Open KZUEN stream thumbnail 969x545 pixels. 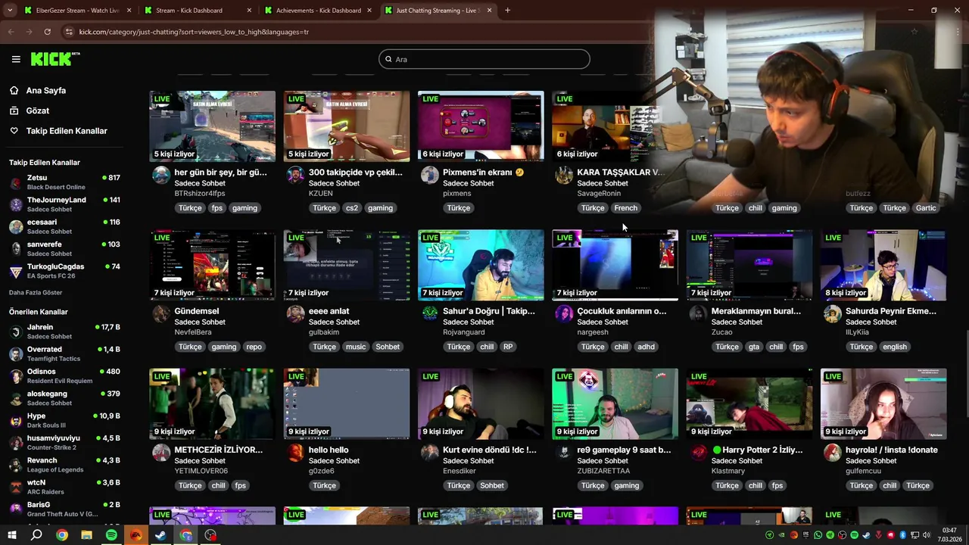click(347, 126)
